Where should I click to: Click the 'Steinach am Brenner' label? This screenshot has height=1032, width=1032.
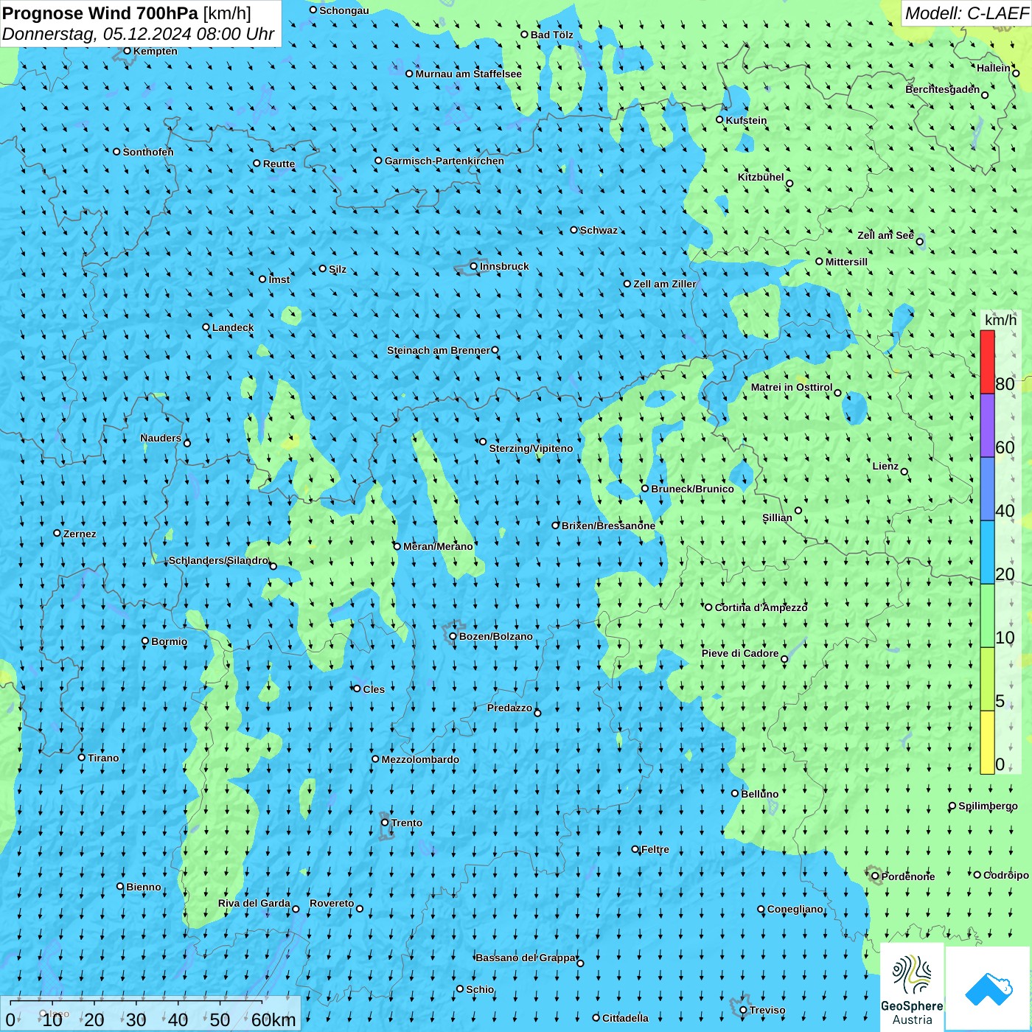coord(439,350)
